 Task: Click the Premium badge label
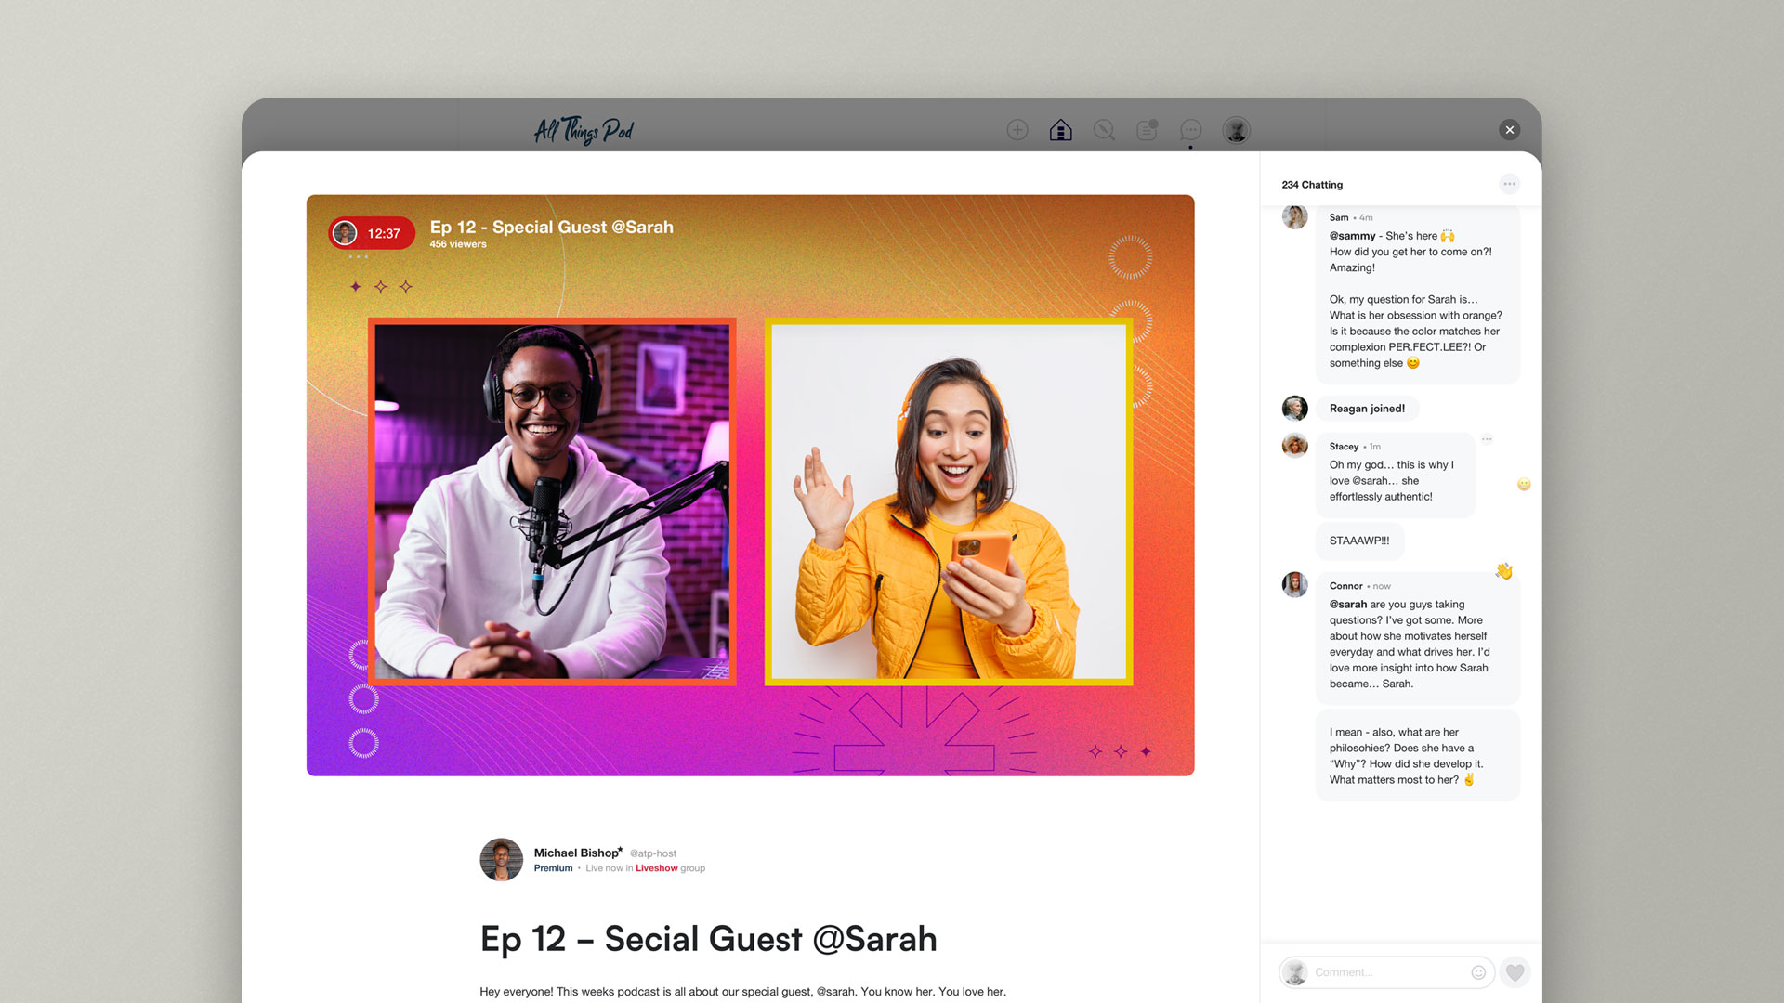(x=553, y=868)
